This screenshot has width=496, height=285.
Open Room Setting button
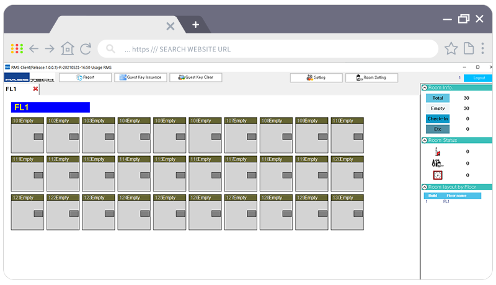pos(371,77)
